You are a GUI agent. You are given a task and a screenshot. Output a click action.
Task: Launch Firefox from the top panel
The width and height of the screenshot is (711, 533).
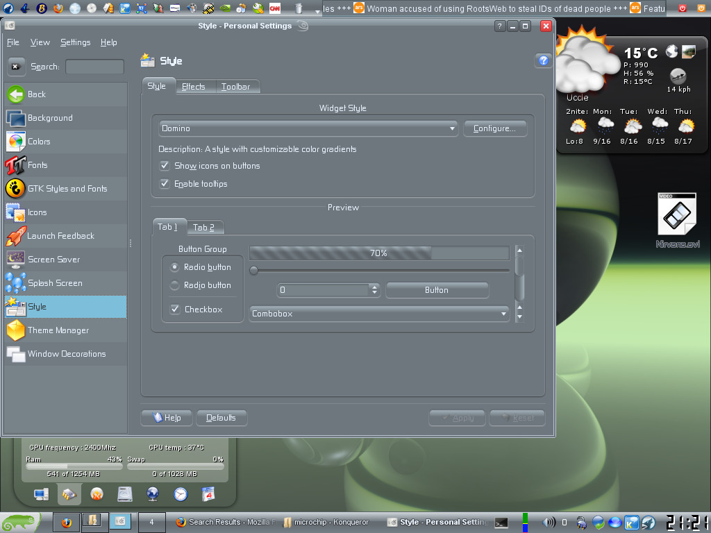[58, 8]
